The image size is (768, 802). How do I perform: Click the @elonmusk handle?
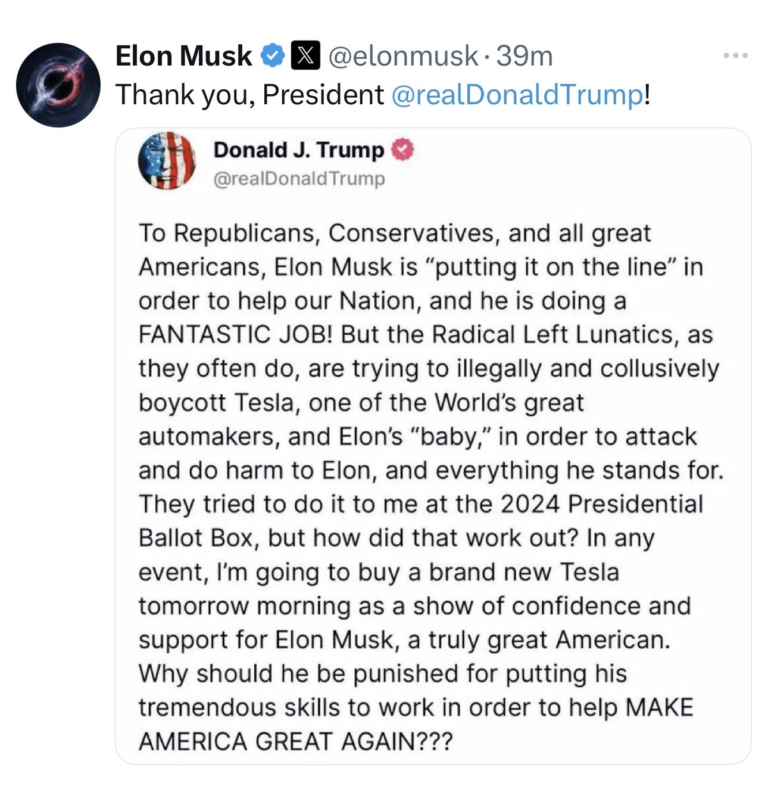point(402,56)
